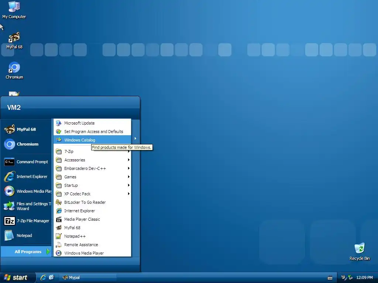Click Microsoft Update in All Programs
The height and width of the screenshot is (283, 378).
click(x=92, y=123)
